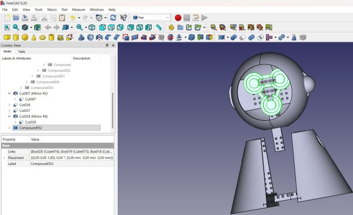Image resolution: width=353 pixels, height=215 pixels.
Task: Click the Description column header
Action: (82, 58)
